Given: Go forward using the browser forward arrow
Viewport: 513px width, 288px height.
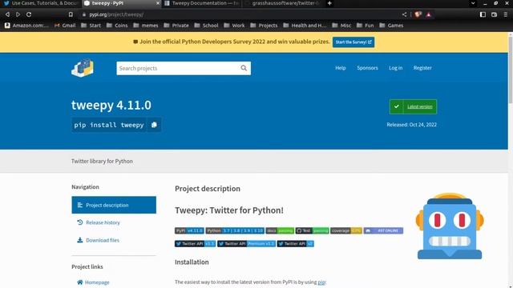Looking at the screenshot, I should tap(18, 14).
